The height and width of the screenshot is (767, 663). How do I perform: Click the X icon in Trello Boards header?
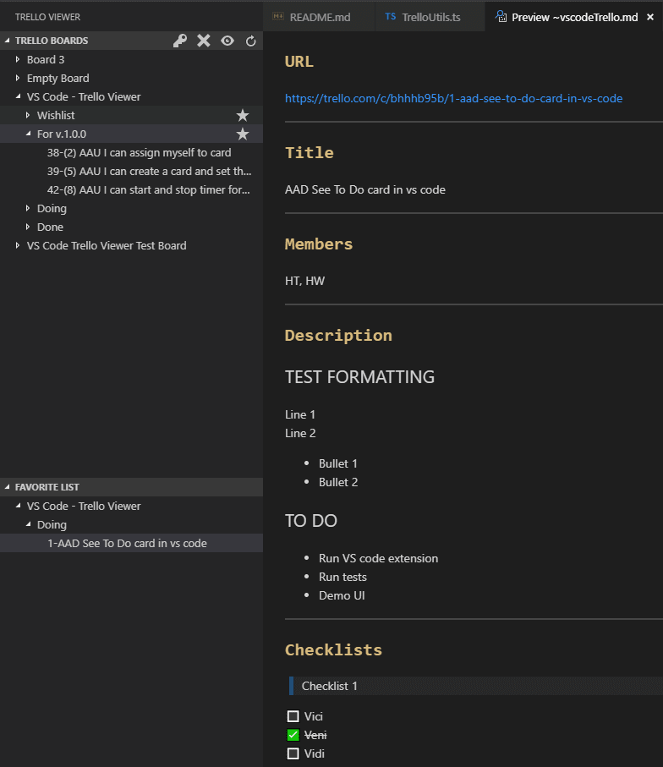click(204, 41)
